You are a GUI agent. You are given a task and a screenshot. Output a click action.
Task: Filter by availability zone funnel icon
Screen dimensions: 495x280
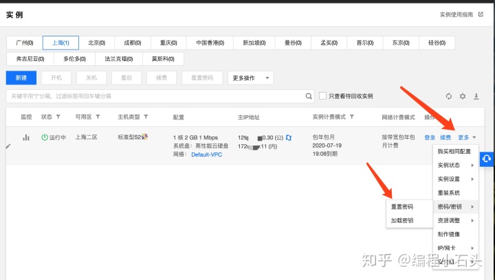[x=98, y=117]
